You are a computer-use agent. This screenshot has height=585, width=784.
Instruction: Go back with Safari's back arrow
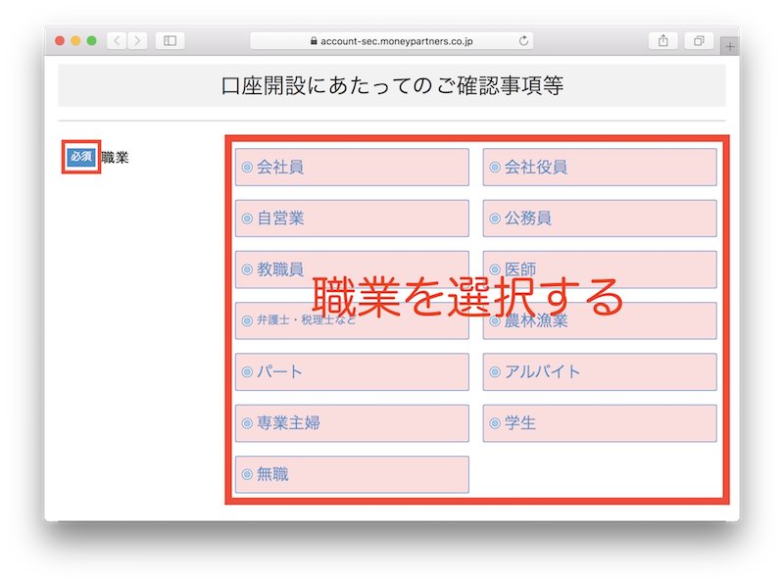(x=117, y=40)
